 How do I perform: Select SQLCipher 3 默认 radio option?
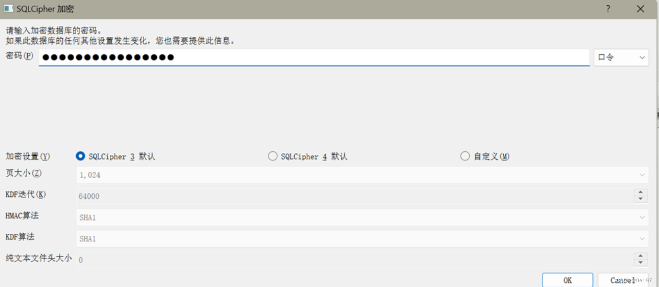pyautogui.click(x=116, y=157)
